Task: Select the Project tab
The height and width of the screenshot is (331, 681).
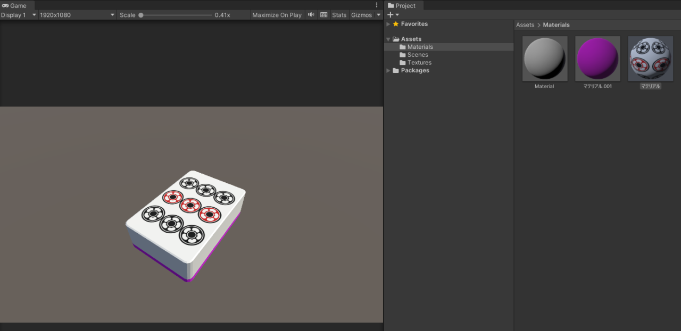Action: (x=403, y=5)
